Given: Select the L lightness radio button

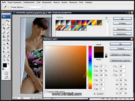Looking at the screenshot, I should click(114, 66).
